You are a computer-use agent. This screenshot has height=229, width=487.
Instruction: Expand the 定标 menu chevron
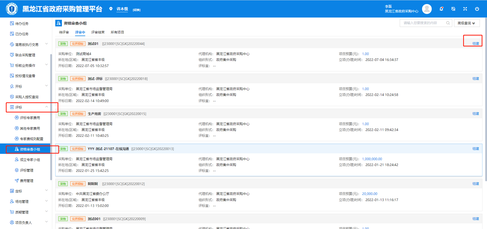coord(46,190)
